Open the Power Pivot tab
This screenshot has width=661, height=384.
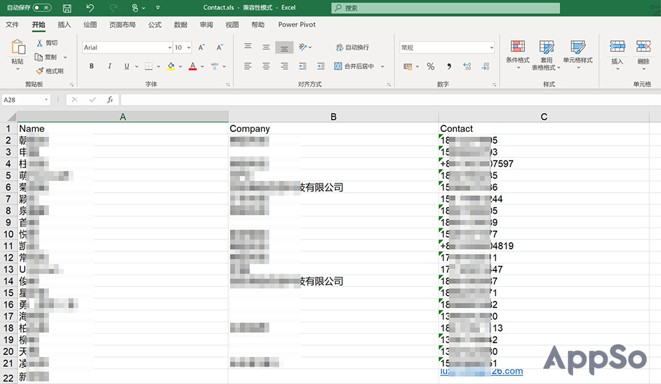[297, 24]
